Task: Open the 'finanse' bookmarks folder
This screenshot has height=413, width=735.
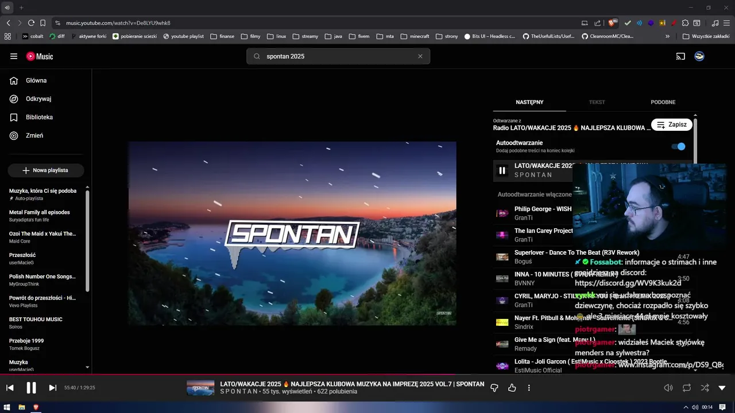Action: [x=222, y=36]
